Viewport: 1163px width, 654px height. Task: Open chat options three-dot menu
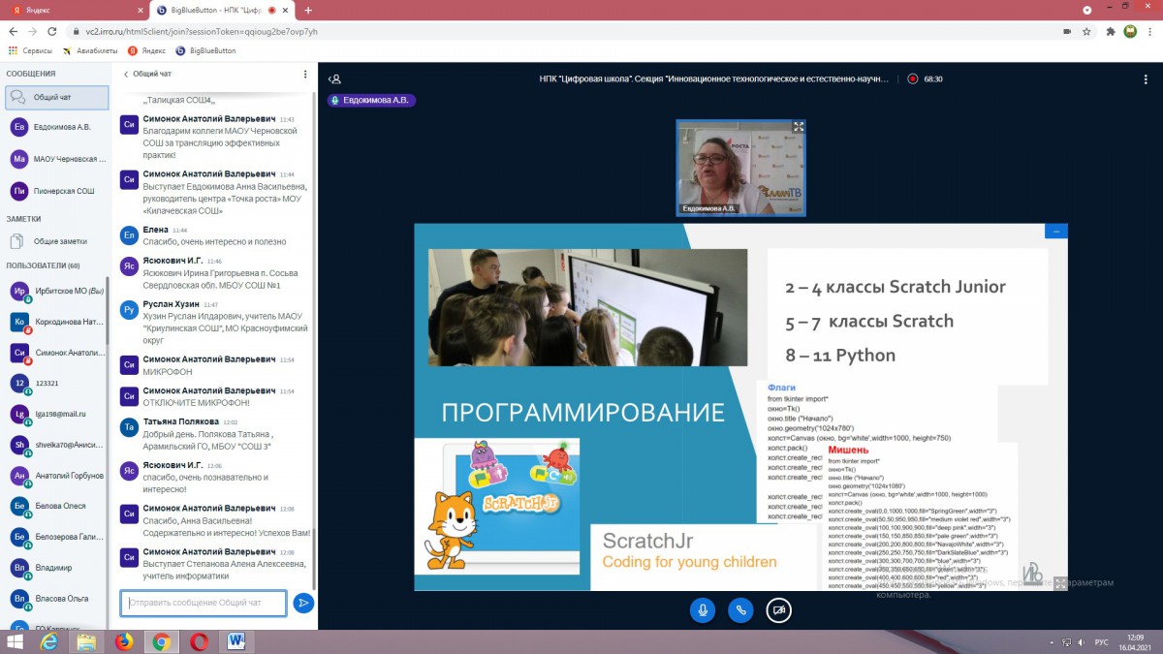pos(305,74)
